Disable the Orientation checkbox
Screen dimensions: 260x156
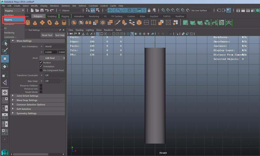click(41, 66)
